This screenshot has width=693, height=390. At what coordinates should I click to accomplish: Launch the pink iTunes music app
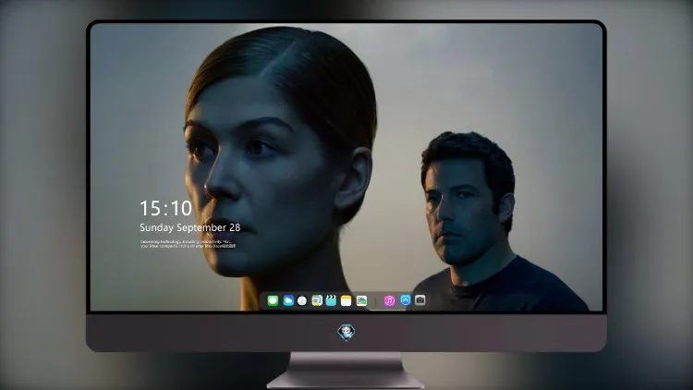click(x=389, y=301)
